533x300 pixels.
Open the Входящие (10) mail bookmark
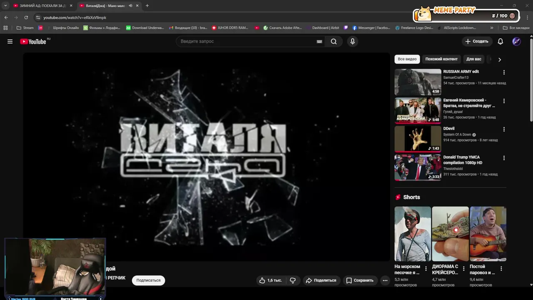point(188,28)
